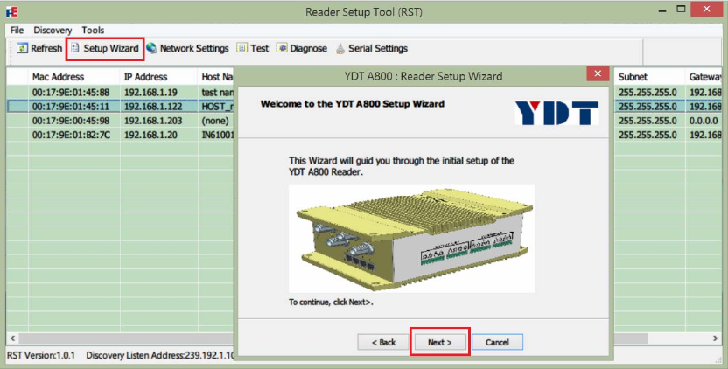Click the gateway value 0.0.0.0
The width and height of the screenshot is (728, 369).
pyautogui.click(x=703, y=121)
